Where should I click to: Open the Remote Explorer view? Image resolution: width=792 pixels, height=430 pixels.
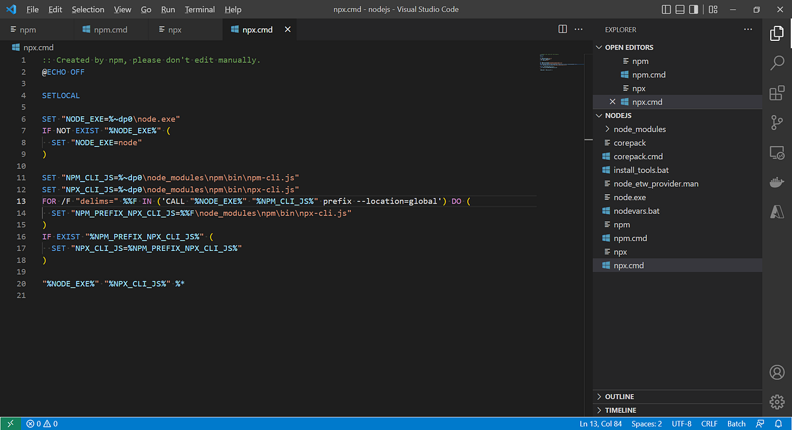776,153
